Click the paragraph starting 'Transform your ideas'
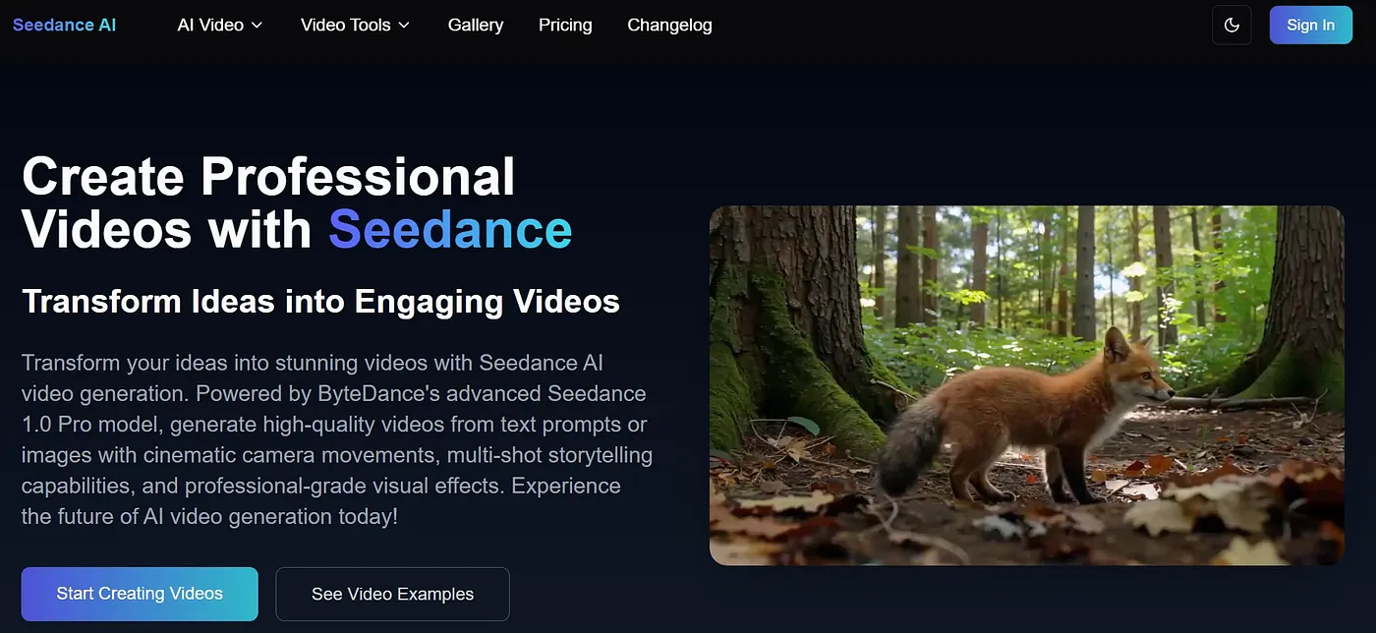 click(x=336, y=439)
